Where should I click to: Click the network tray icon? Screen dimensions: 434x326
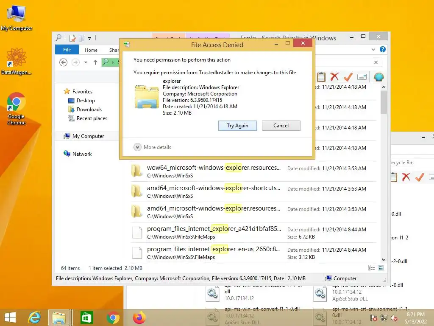384,318
